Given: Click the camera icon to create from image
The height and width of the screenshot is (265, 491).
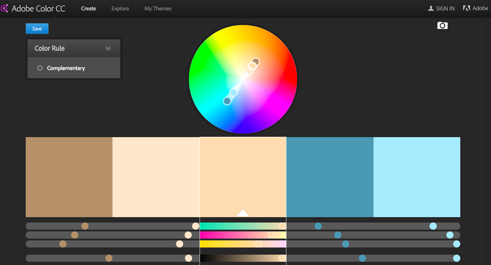Looking at the screenshot, I should (442, 26).
